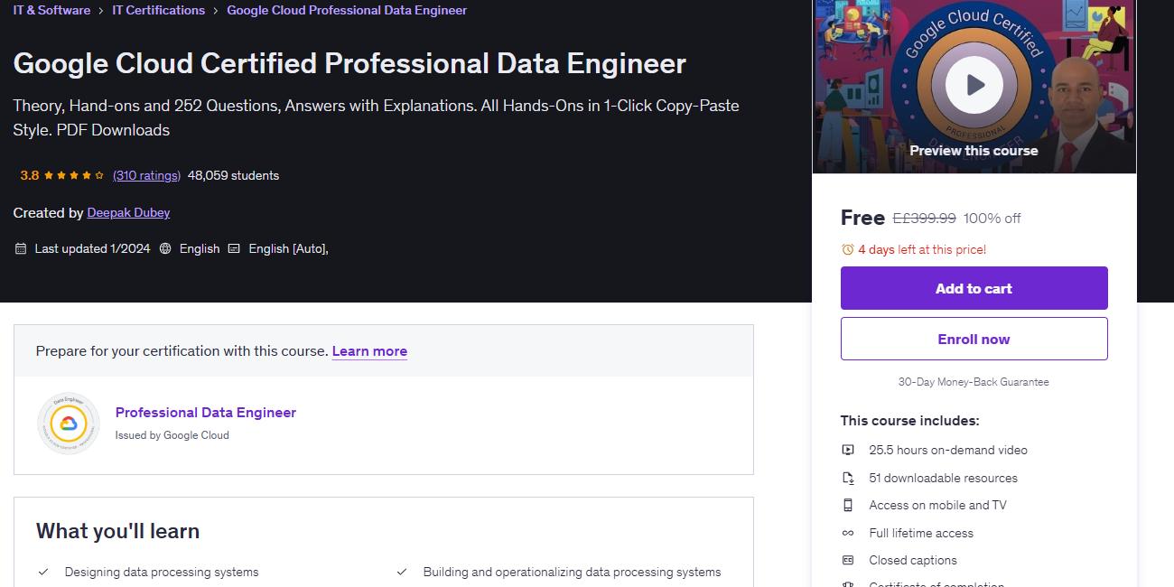Open IT Certifications breadcrumb

(x=158, y=10)
